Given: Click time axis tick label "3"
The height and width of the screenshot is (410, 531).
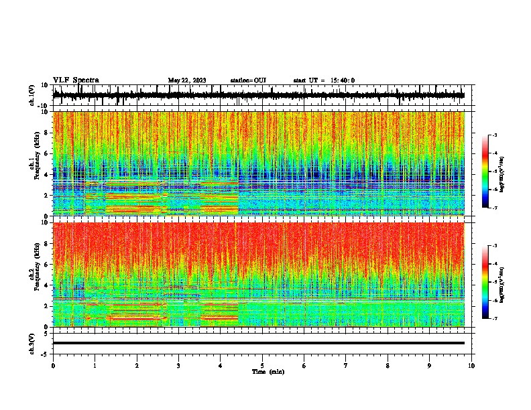Looking at the screenshot, I should pos(178,366).
